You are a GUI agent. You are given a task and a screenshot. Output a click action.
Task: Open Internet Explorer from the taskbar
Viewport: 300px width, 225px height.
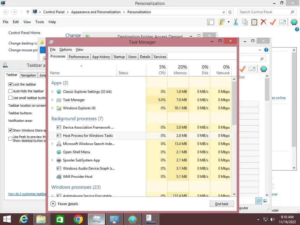pos(24,219)
